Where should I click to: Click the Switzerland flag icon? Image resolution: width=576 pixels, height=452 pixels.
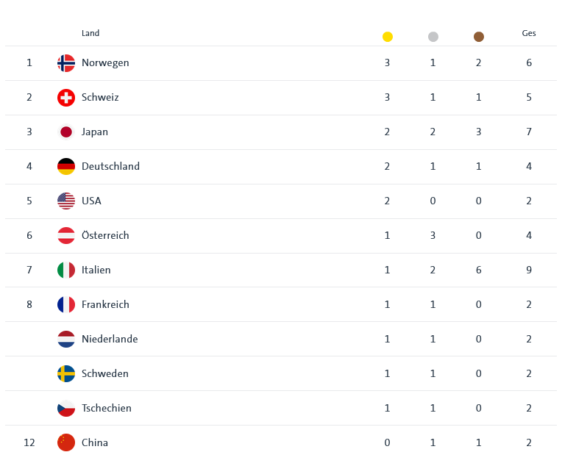point(66,98)
